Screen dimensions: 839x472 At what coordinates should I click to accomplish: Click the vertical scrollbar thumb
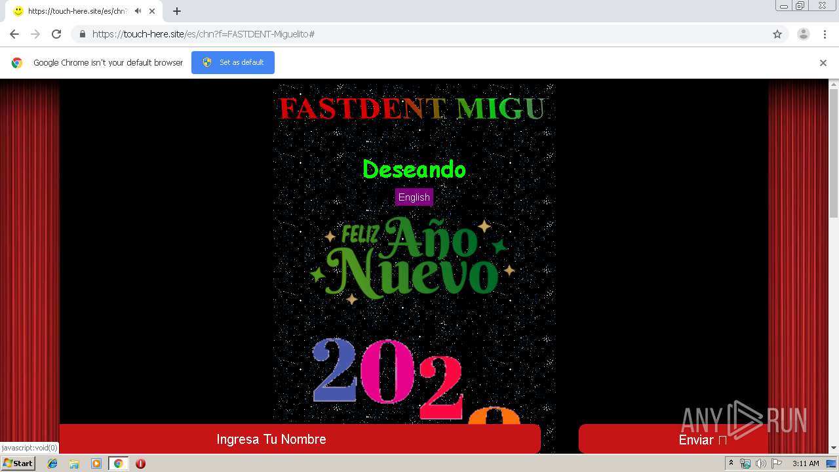834,153
